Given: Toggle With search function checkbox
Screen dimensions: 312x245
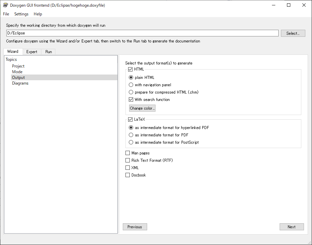Looking at the screenshot, I should (131, 100).
